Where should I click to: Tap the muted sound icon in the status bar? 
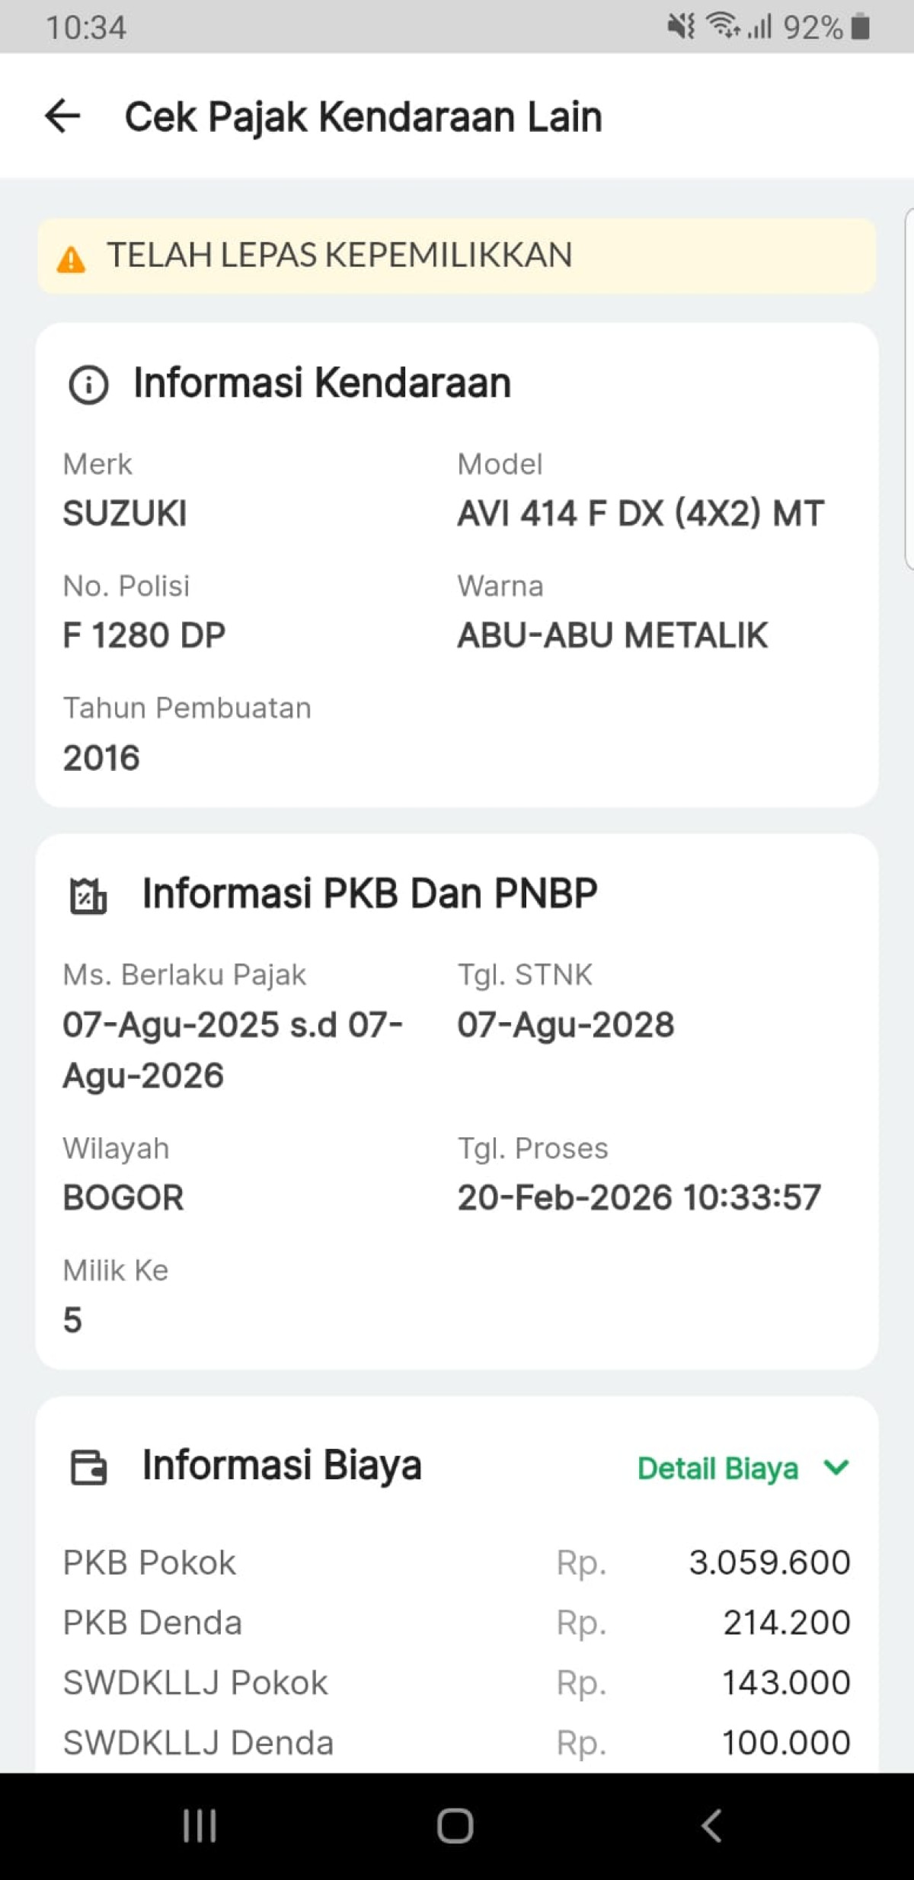pyautogui.click(x=680, y=27)
